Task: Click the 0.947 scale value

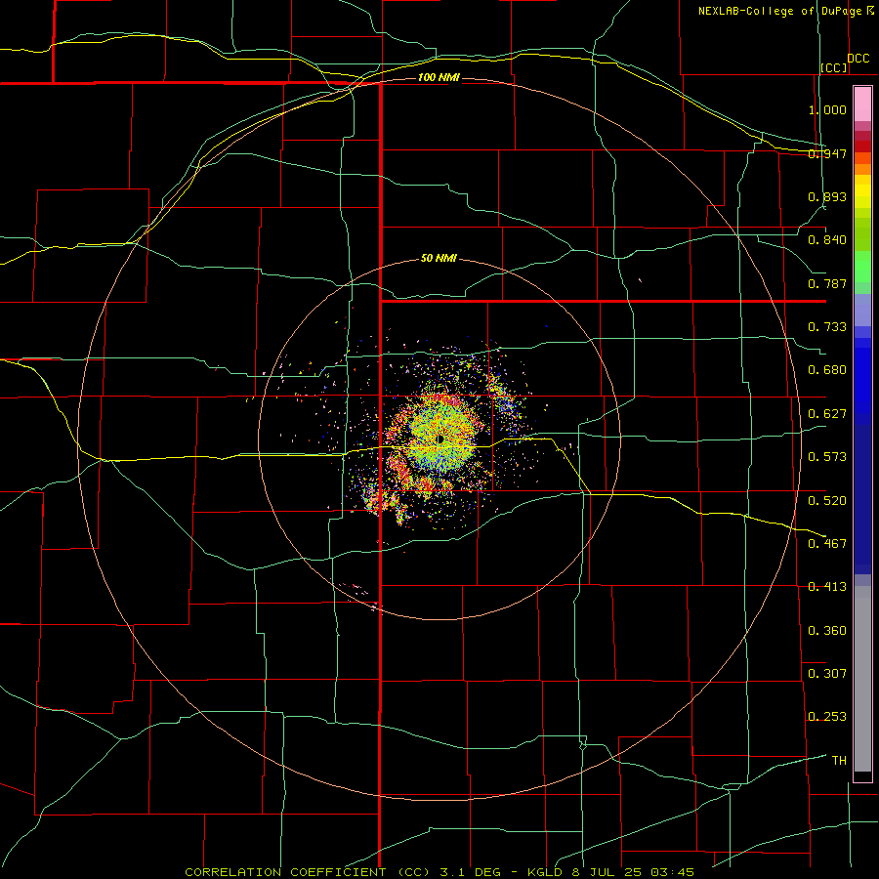Action: (x=827, y=153)
